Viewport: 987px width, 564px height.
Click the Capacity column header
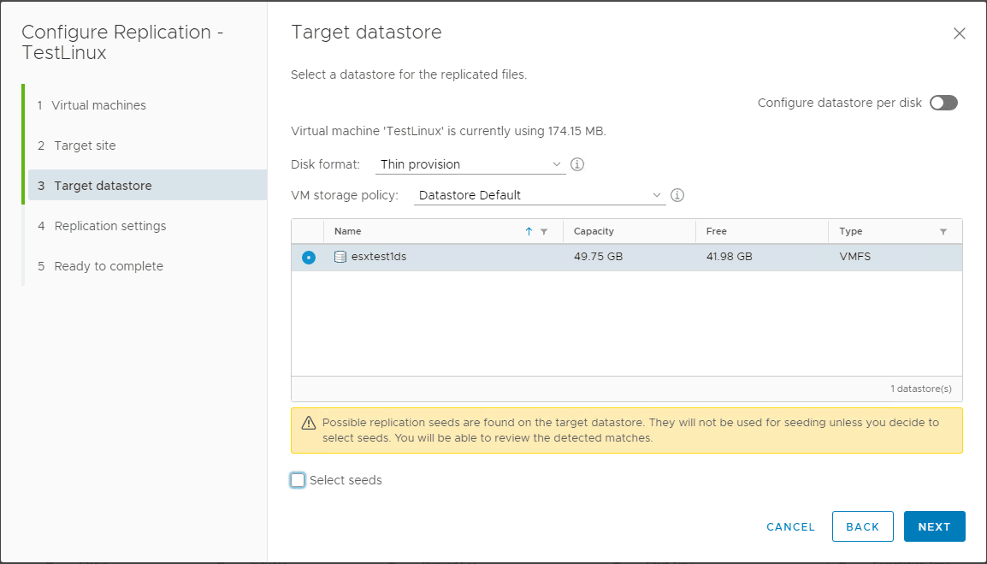pos(594,231)
